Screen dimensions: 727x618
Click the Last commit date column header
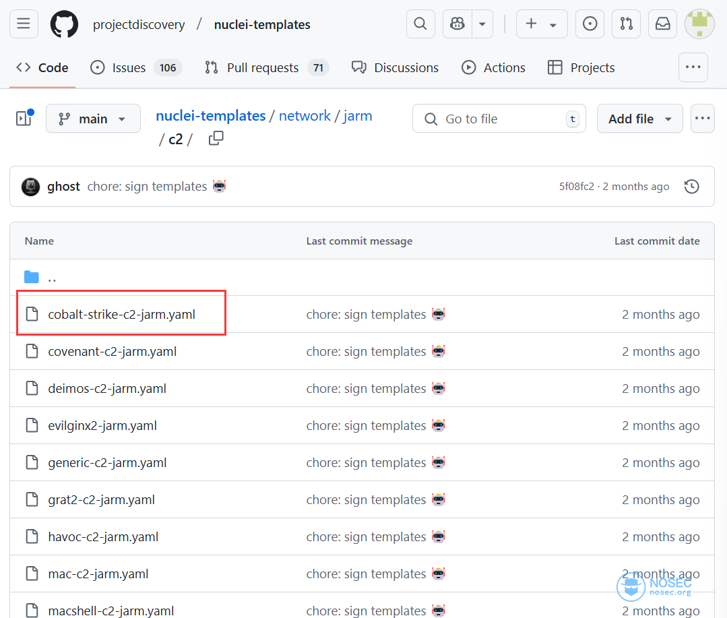click(x=657, y=241)
